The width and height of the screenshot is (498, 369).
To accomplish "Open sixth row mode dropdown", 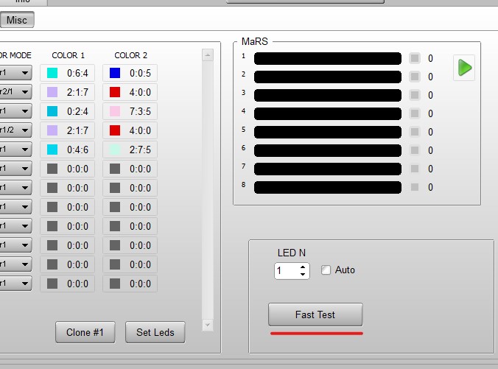I will [15, 169].
